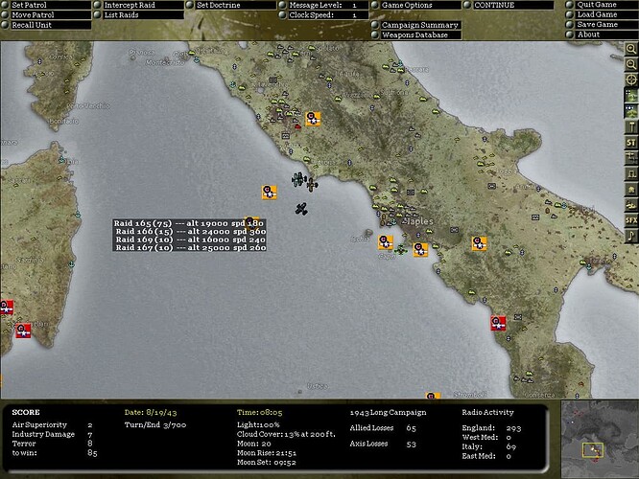Open List Raids
639x479 pixels.
coord(138,15)
